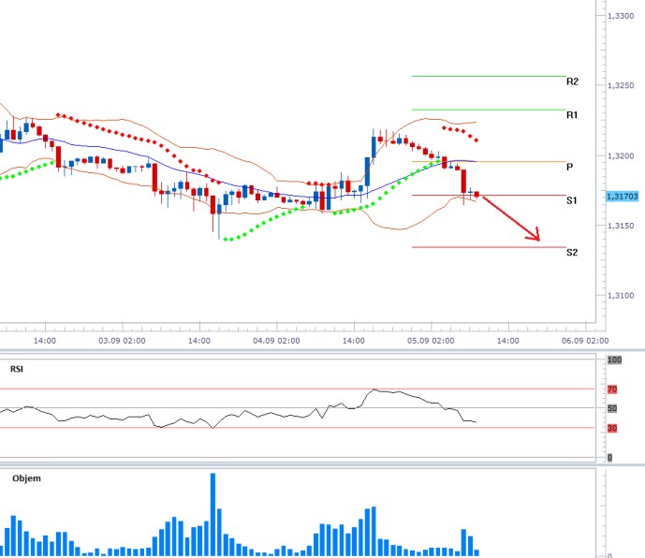Click the RSI 30 oversold level label
The image size is (645, 558).
point(612,429)
